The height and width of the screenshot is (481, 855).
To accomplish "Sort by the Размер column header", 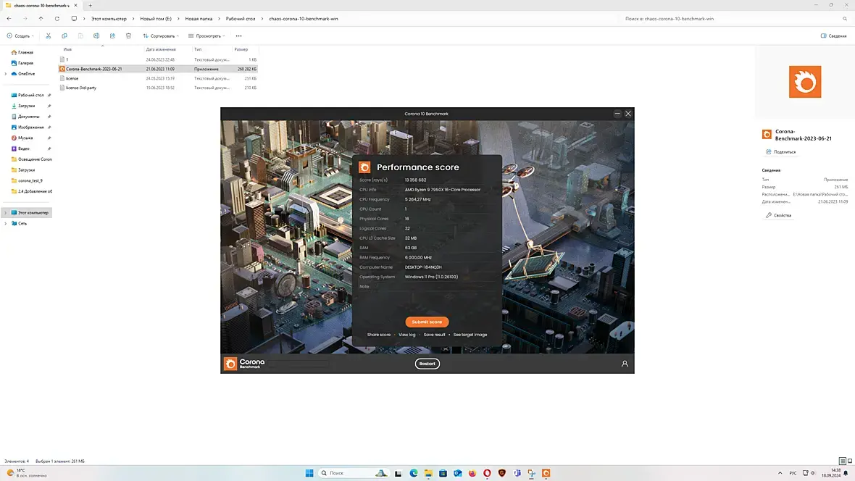I will (241, 49).
